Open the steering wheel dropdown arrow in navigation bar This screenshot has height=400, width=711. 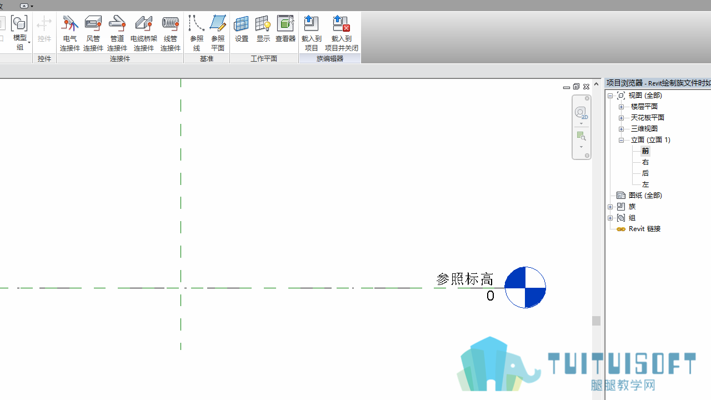click(581, 124)
